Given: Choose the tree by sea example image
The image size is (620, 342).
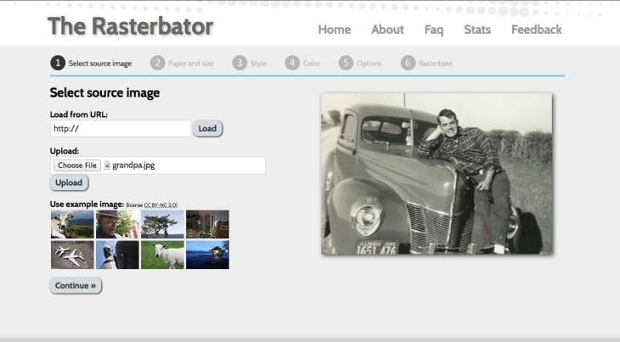Looking at the screenshot, I should (162, 224).
